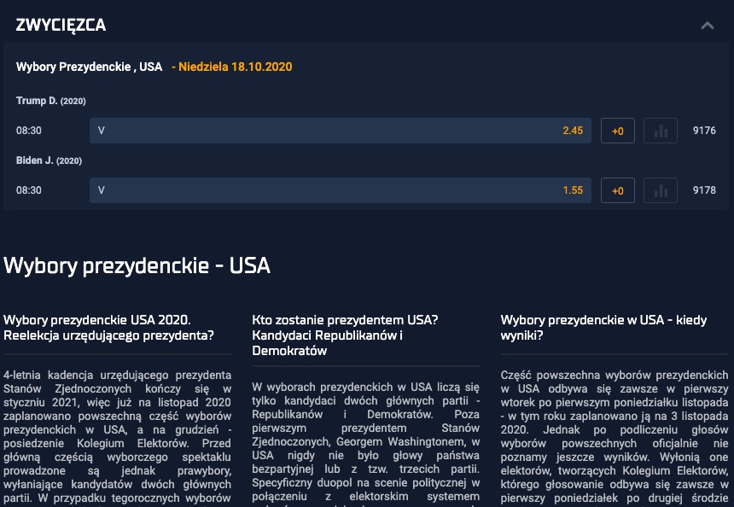Screen dimensions: 734x507
Task: Click event code 9176
Action: coord(704,131)
